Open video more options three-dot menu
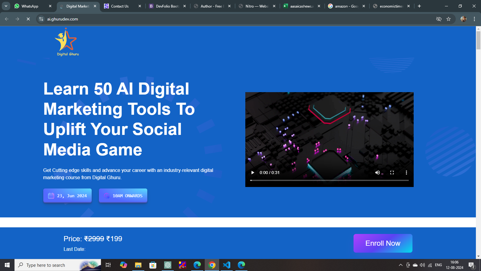This screenshot has height=271, width=481. tap(406, 173)
